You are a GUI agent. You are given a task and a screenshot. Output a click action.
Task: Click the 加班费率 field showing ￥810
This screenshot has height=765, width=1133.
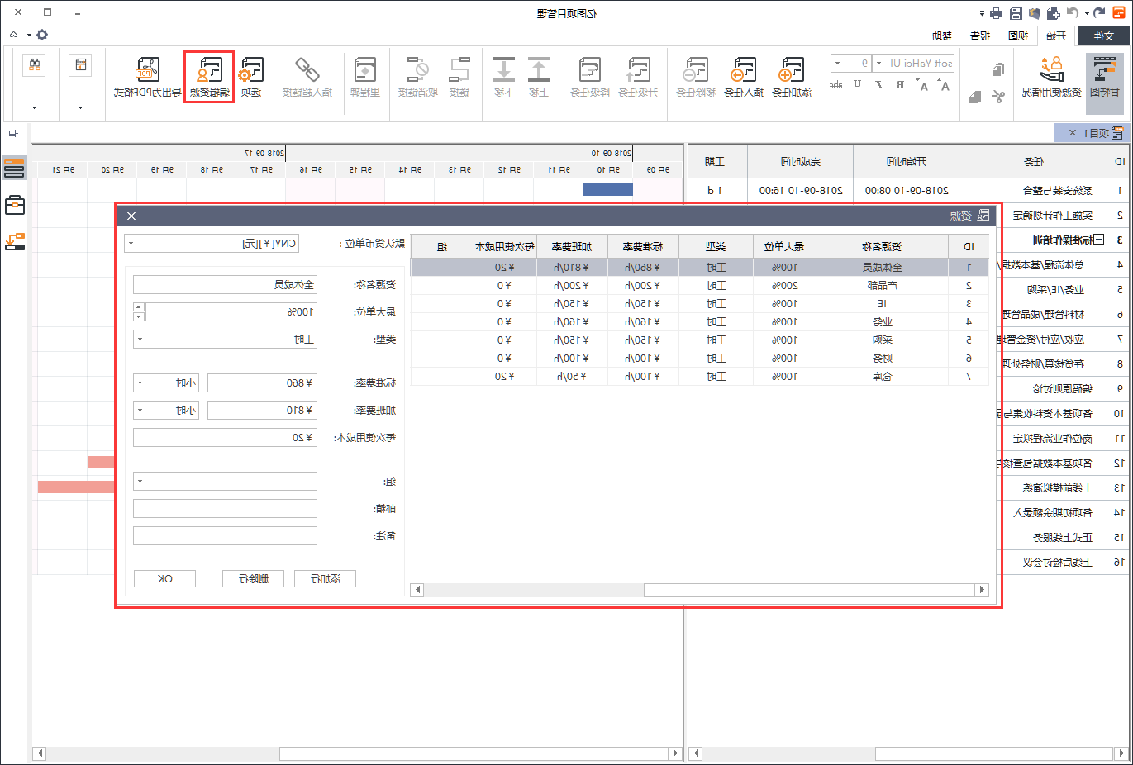(x=262, y=411)
